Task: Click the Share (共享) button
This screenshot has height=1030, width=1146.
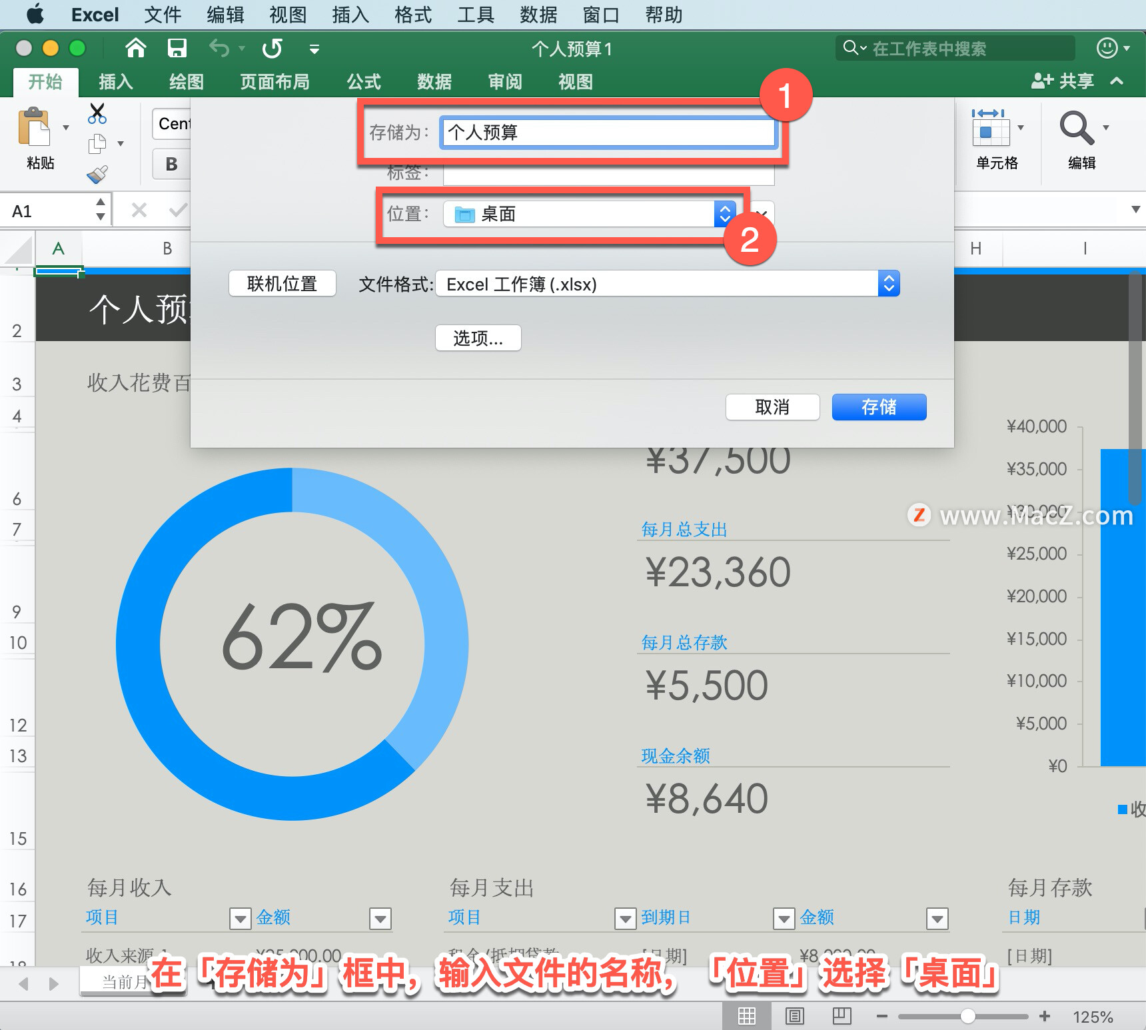Action: [1063, 81]
